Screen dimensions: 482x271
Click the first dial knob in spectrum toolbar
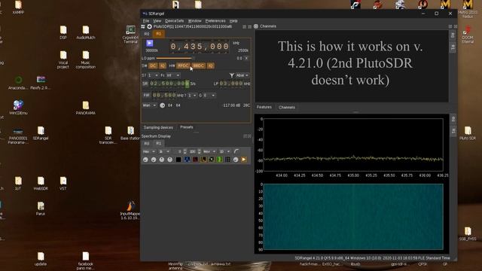[x=145, y=160]
